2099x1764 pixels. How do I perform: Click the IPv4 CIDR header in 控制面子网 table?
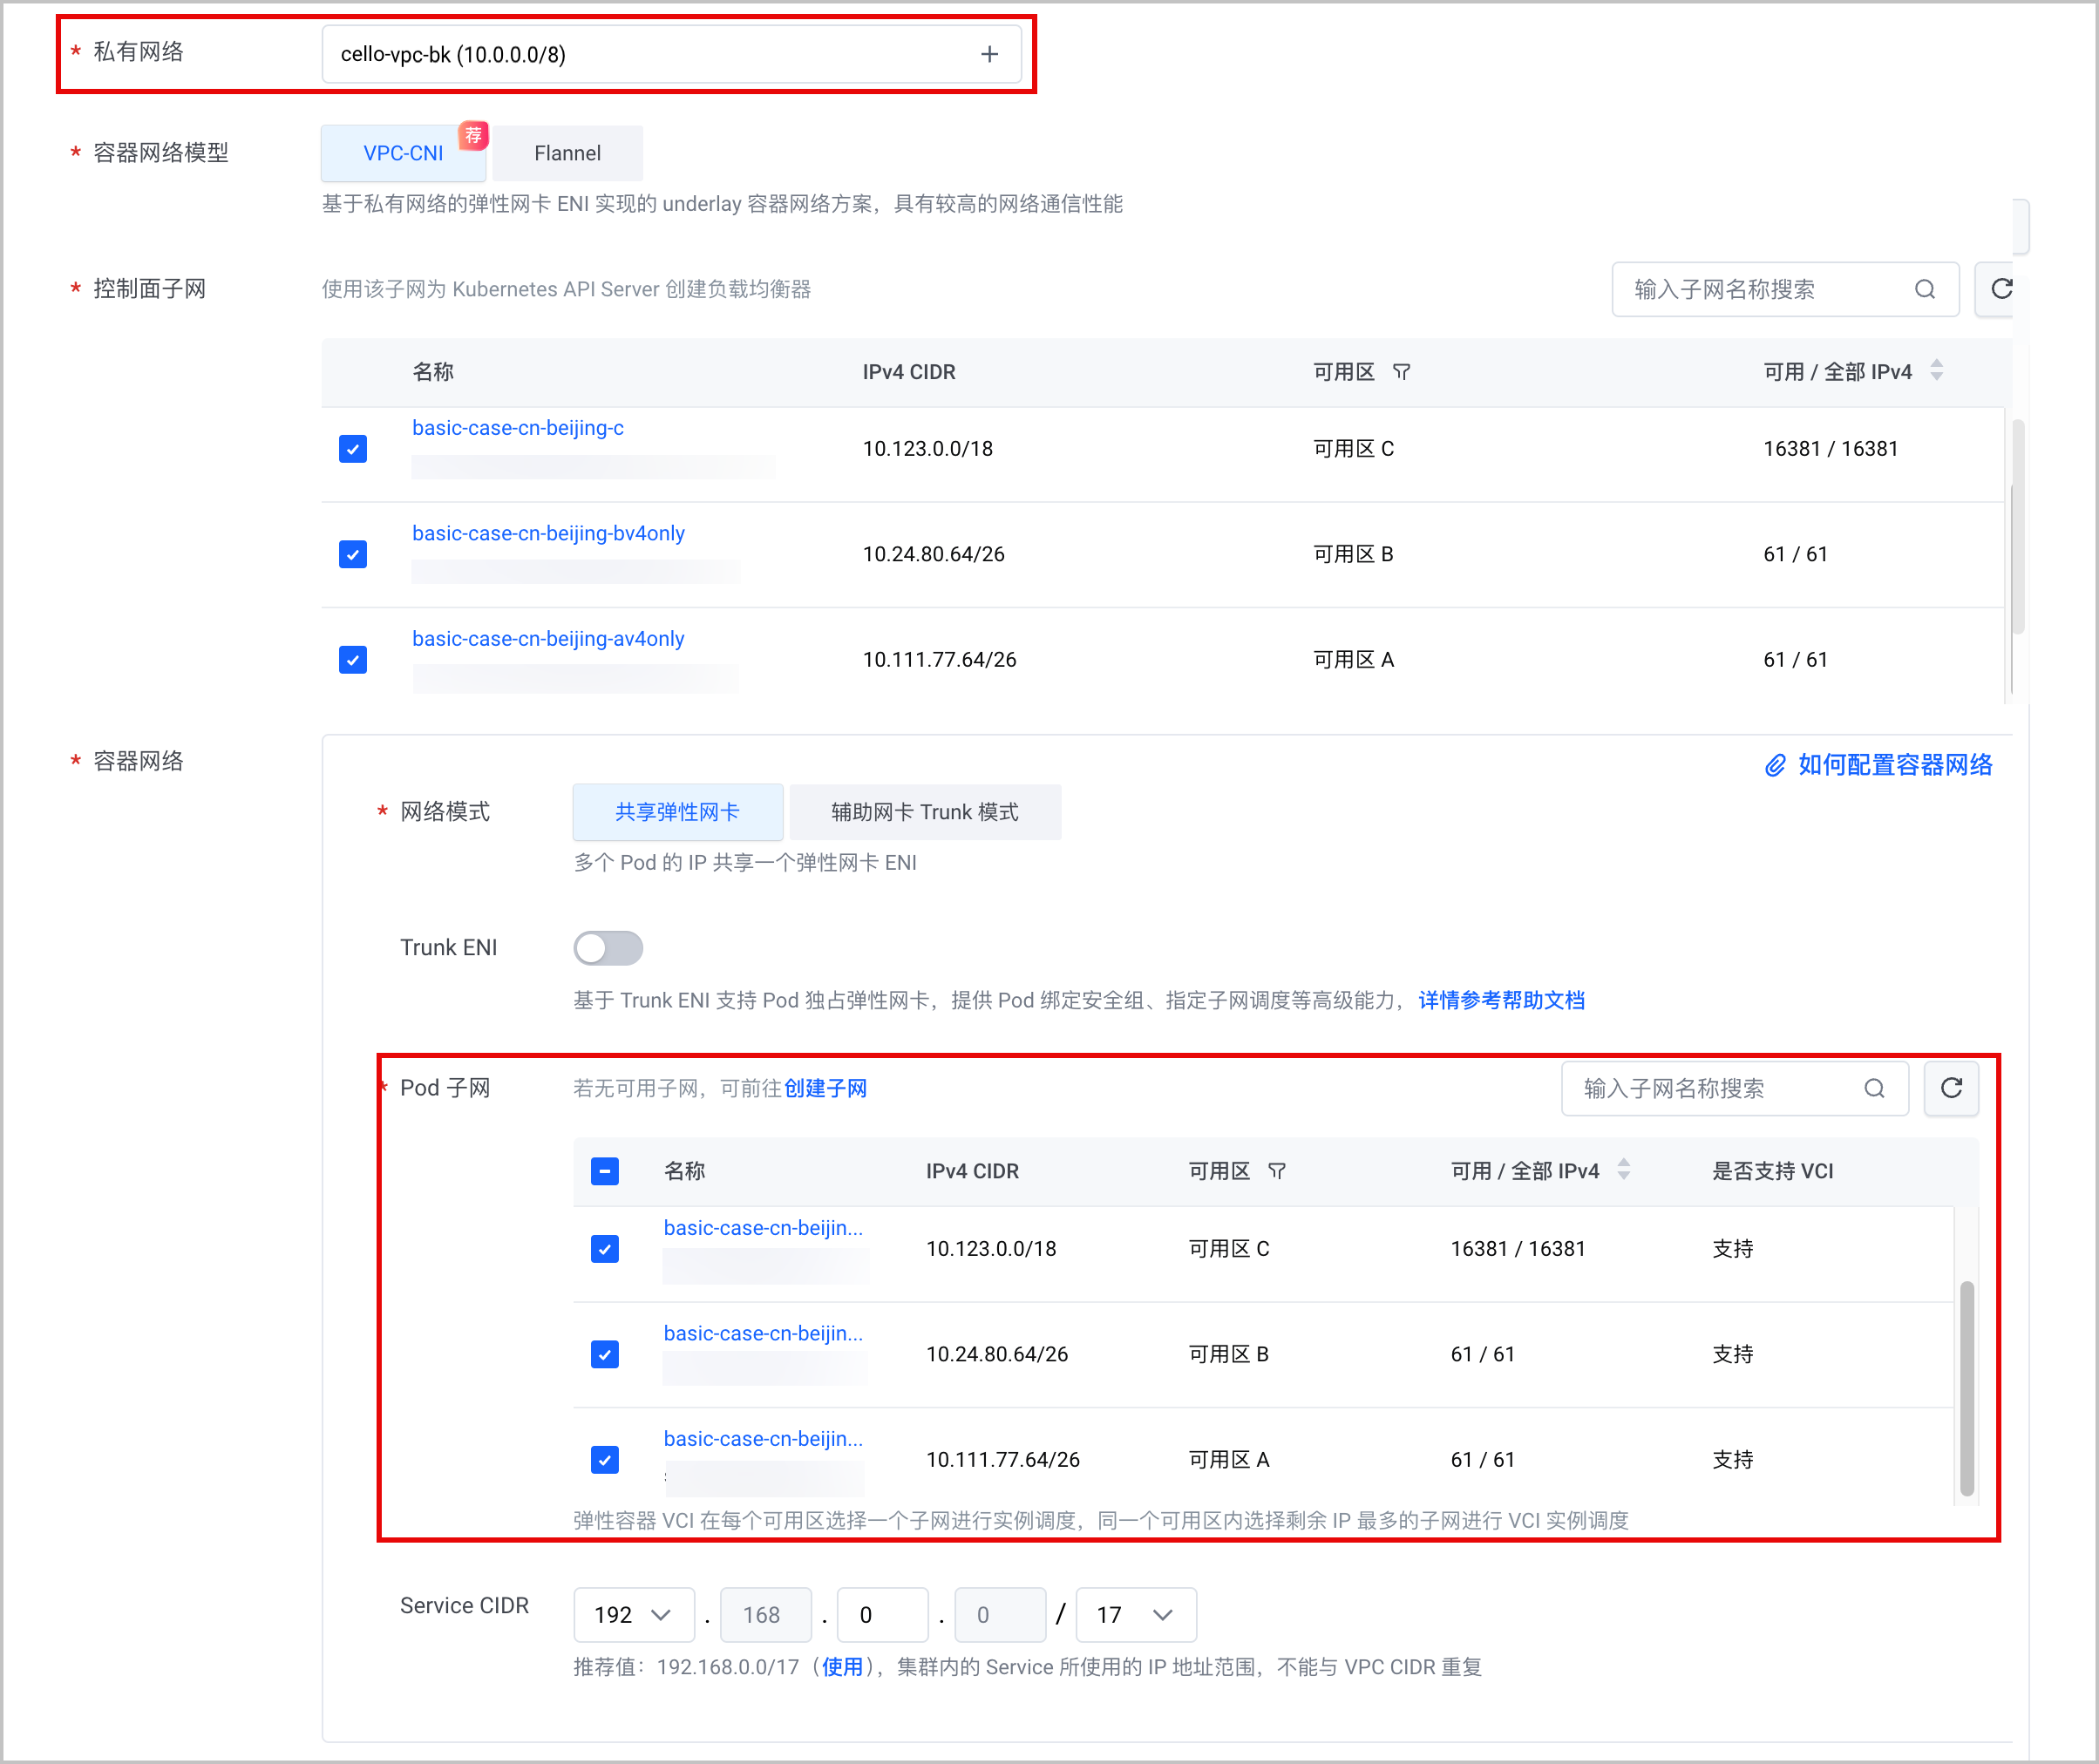pos(909,372)
